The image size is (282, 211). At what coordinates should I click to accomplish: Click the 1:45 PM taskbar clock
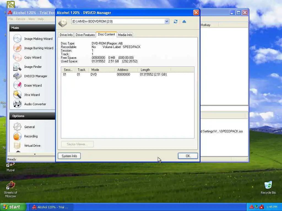coord(272,207)
